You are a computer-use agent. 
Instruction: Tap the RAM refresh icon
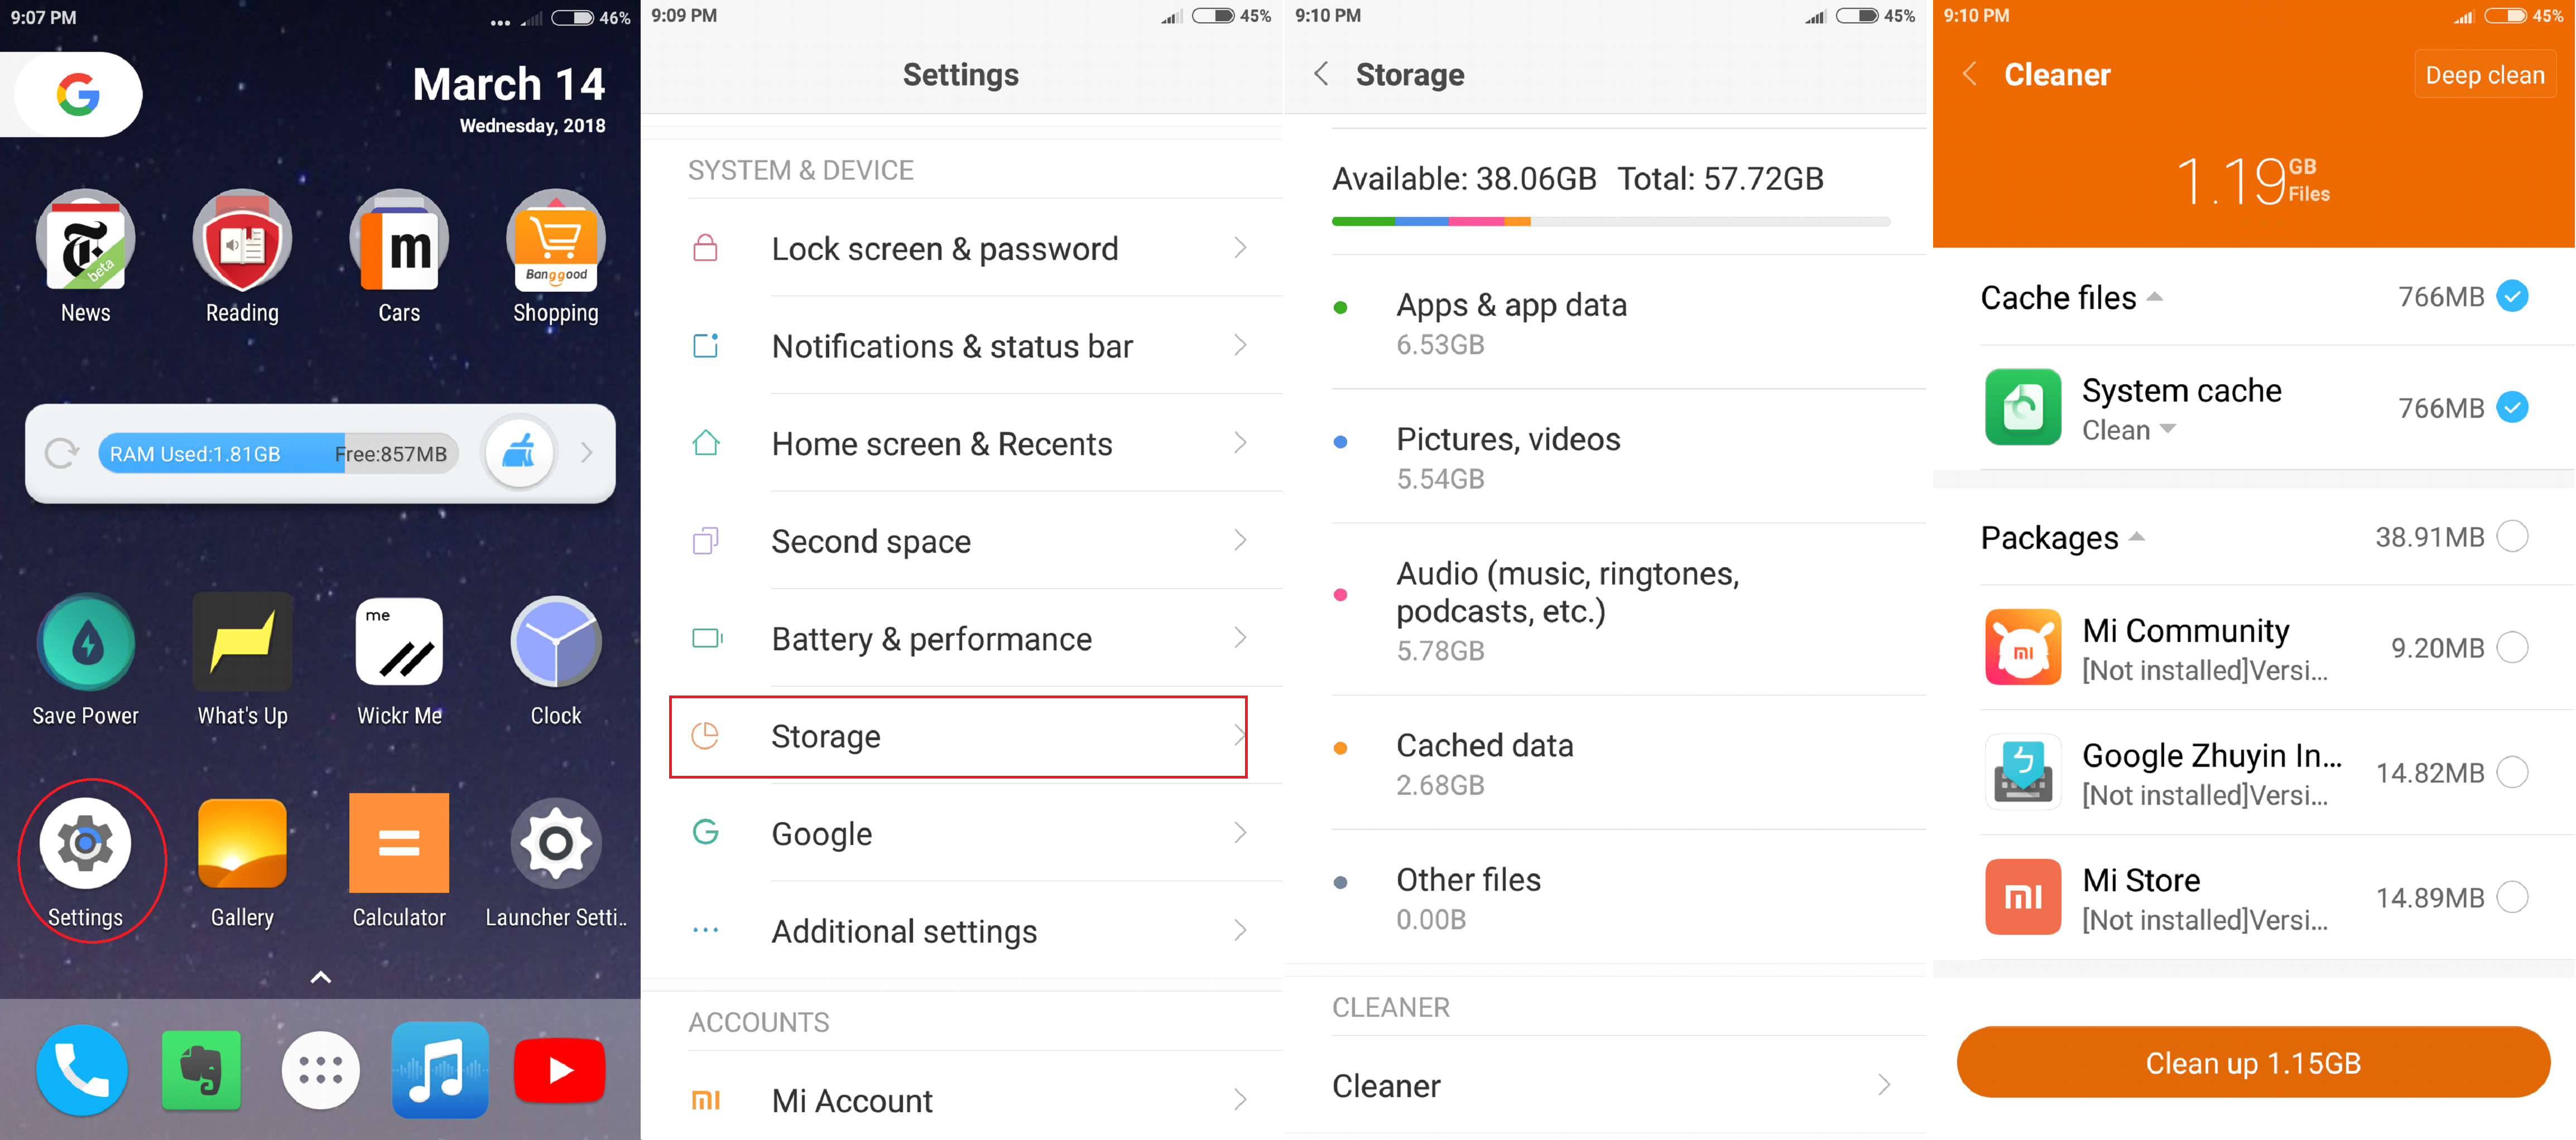point(62,453)
